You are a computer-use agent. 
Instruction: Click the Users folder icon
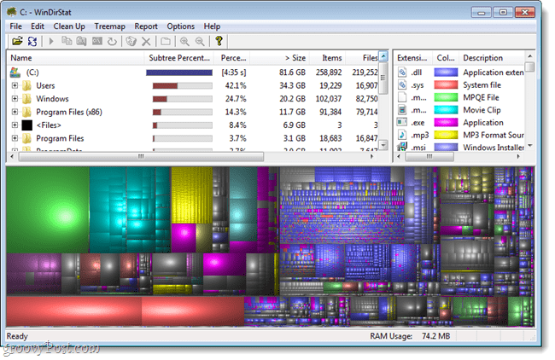click(x=27, y=85)
